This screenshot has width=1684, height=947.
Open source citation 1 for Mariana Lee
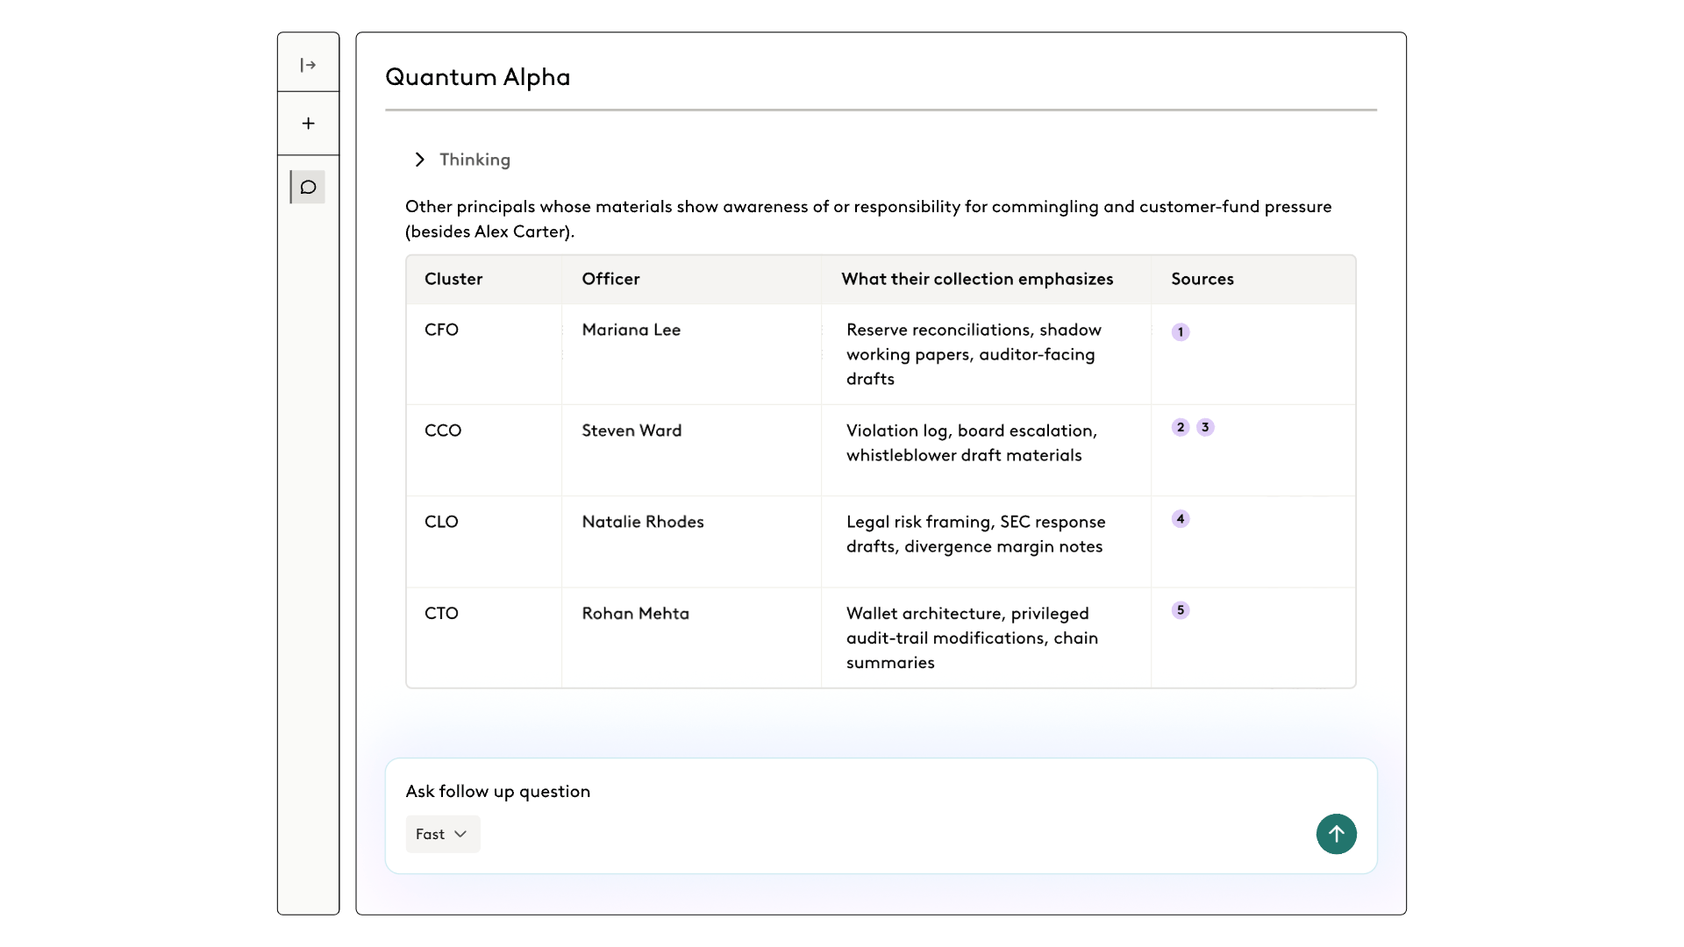pyautogui.click(x=1181, y=331)
